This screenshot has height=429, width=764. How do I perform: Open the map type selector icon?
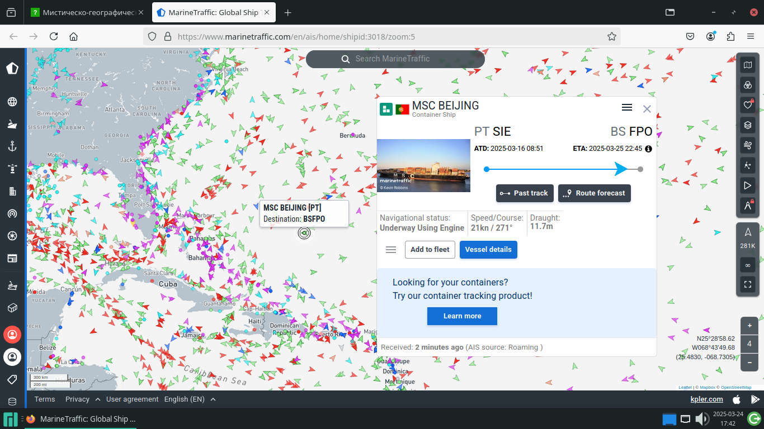click(748, 65)
